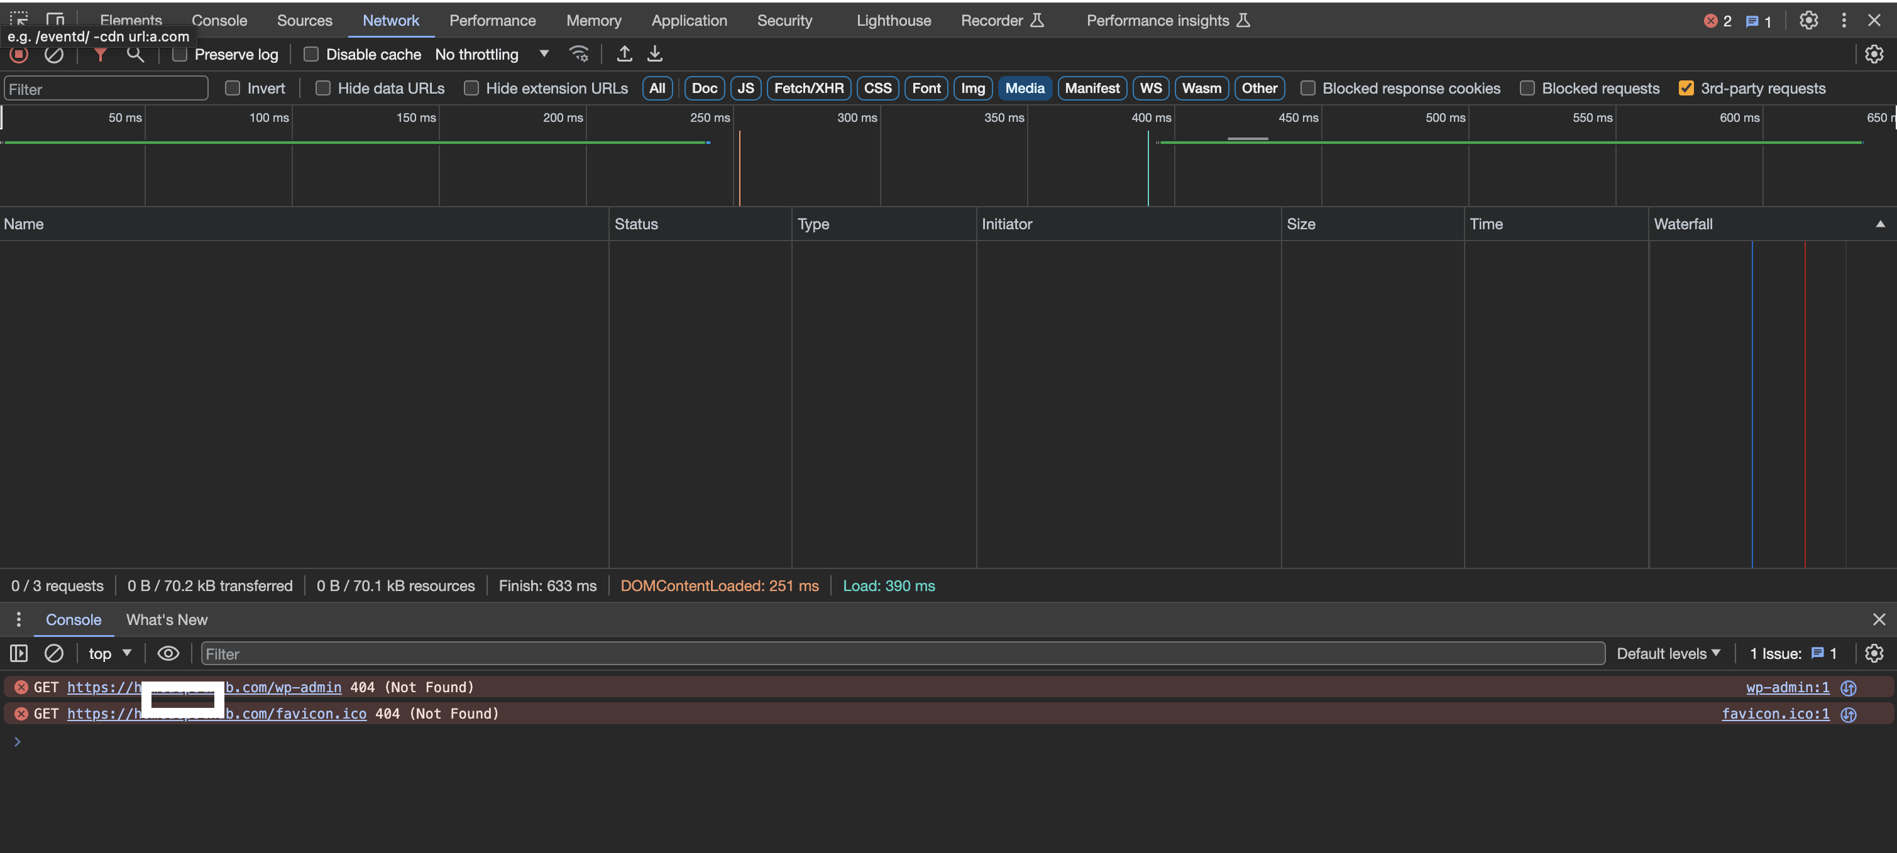1897x853 pixels.
Task: Check the Disable cache option
Action: tap(311, 55)
